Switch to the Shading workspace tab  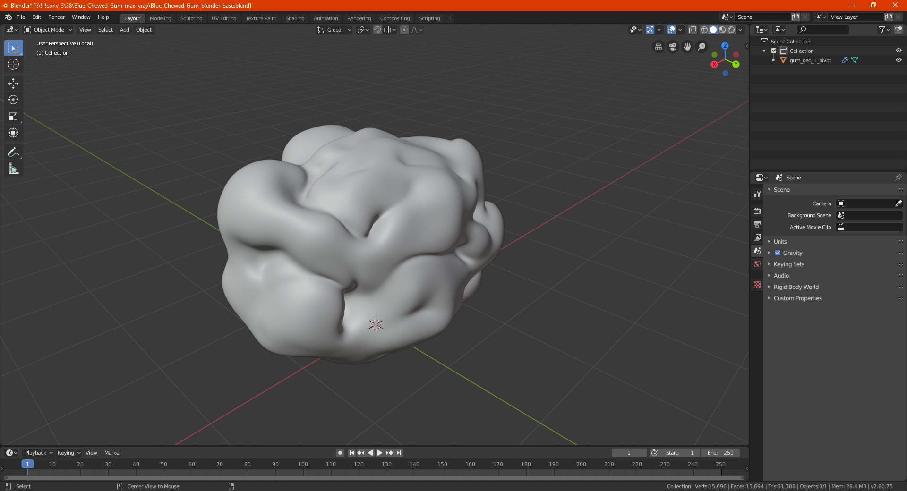pyautogui.click(x=295, y=18)
